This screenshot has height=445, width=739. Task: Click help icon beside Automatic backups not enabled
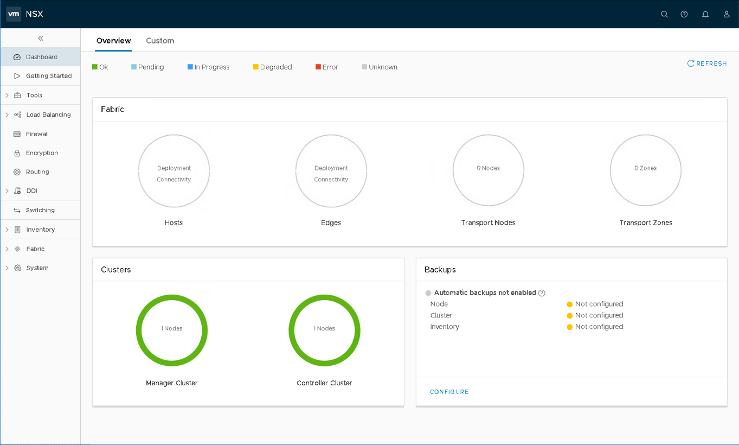click(542, 293)
